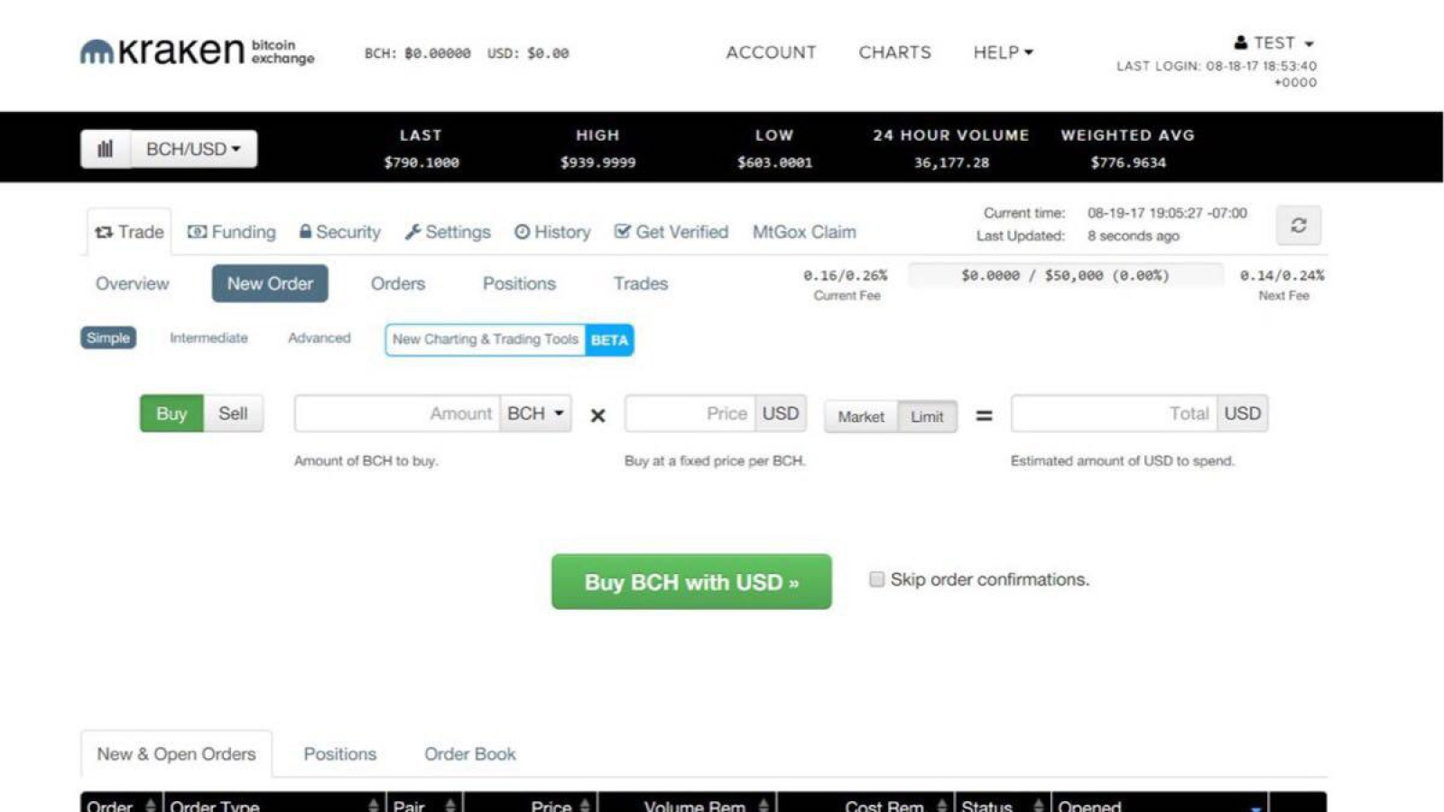Click into the Total input field
This screenshot has width=1444, height=812.
click(x=1114, y=413)
